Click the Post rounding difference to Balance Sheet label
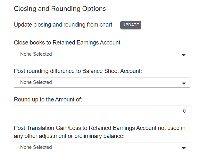 pos(78,71)
